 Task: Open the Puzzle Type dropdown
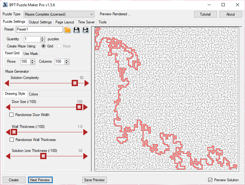point(59,14)
